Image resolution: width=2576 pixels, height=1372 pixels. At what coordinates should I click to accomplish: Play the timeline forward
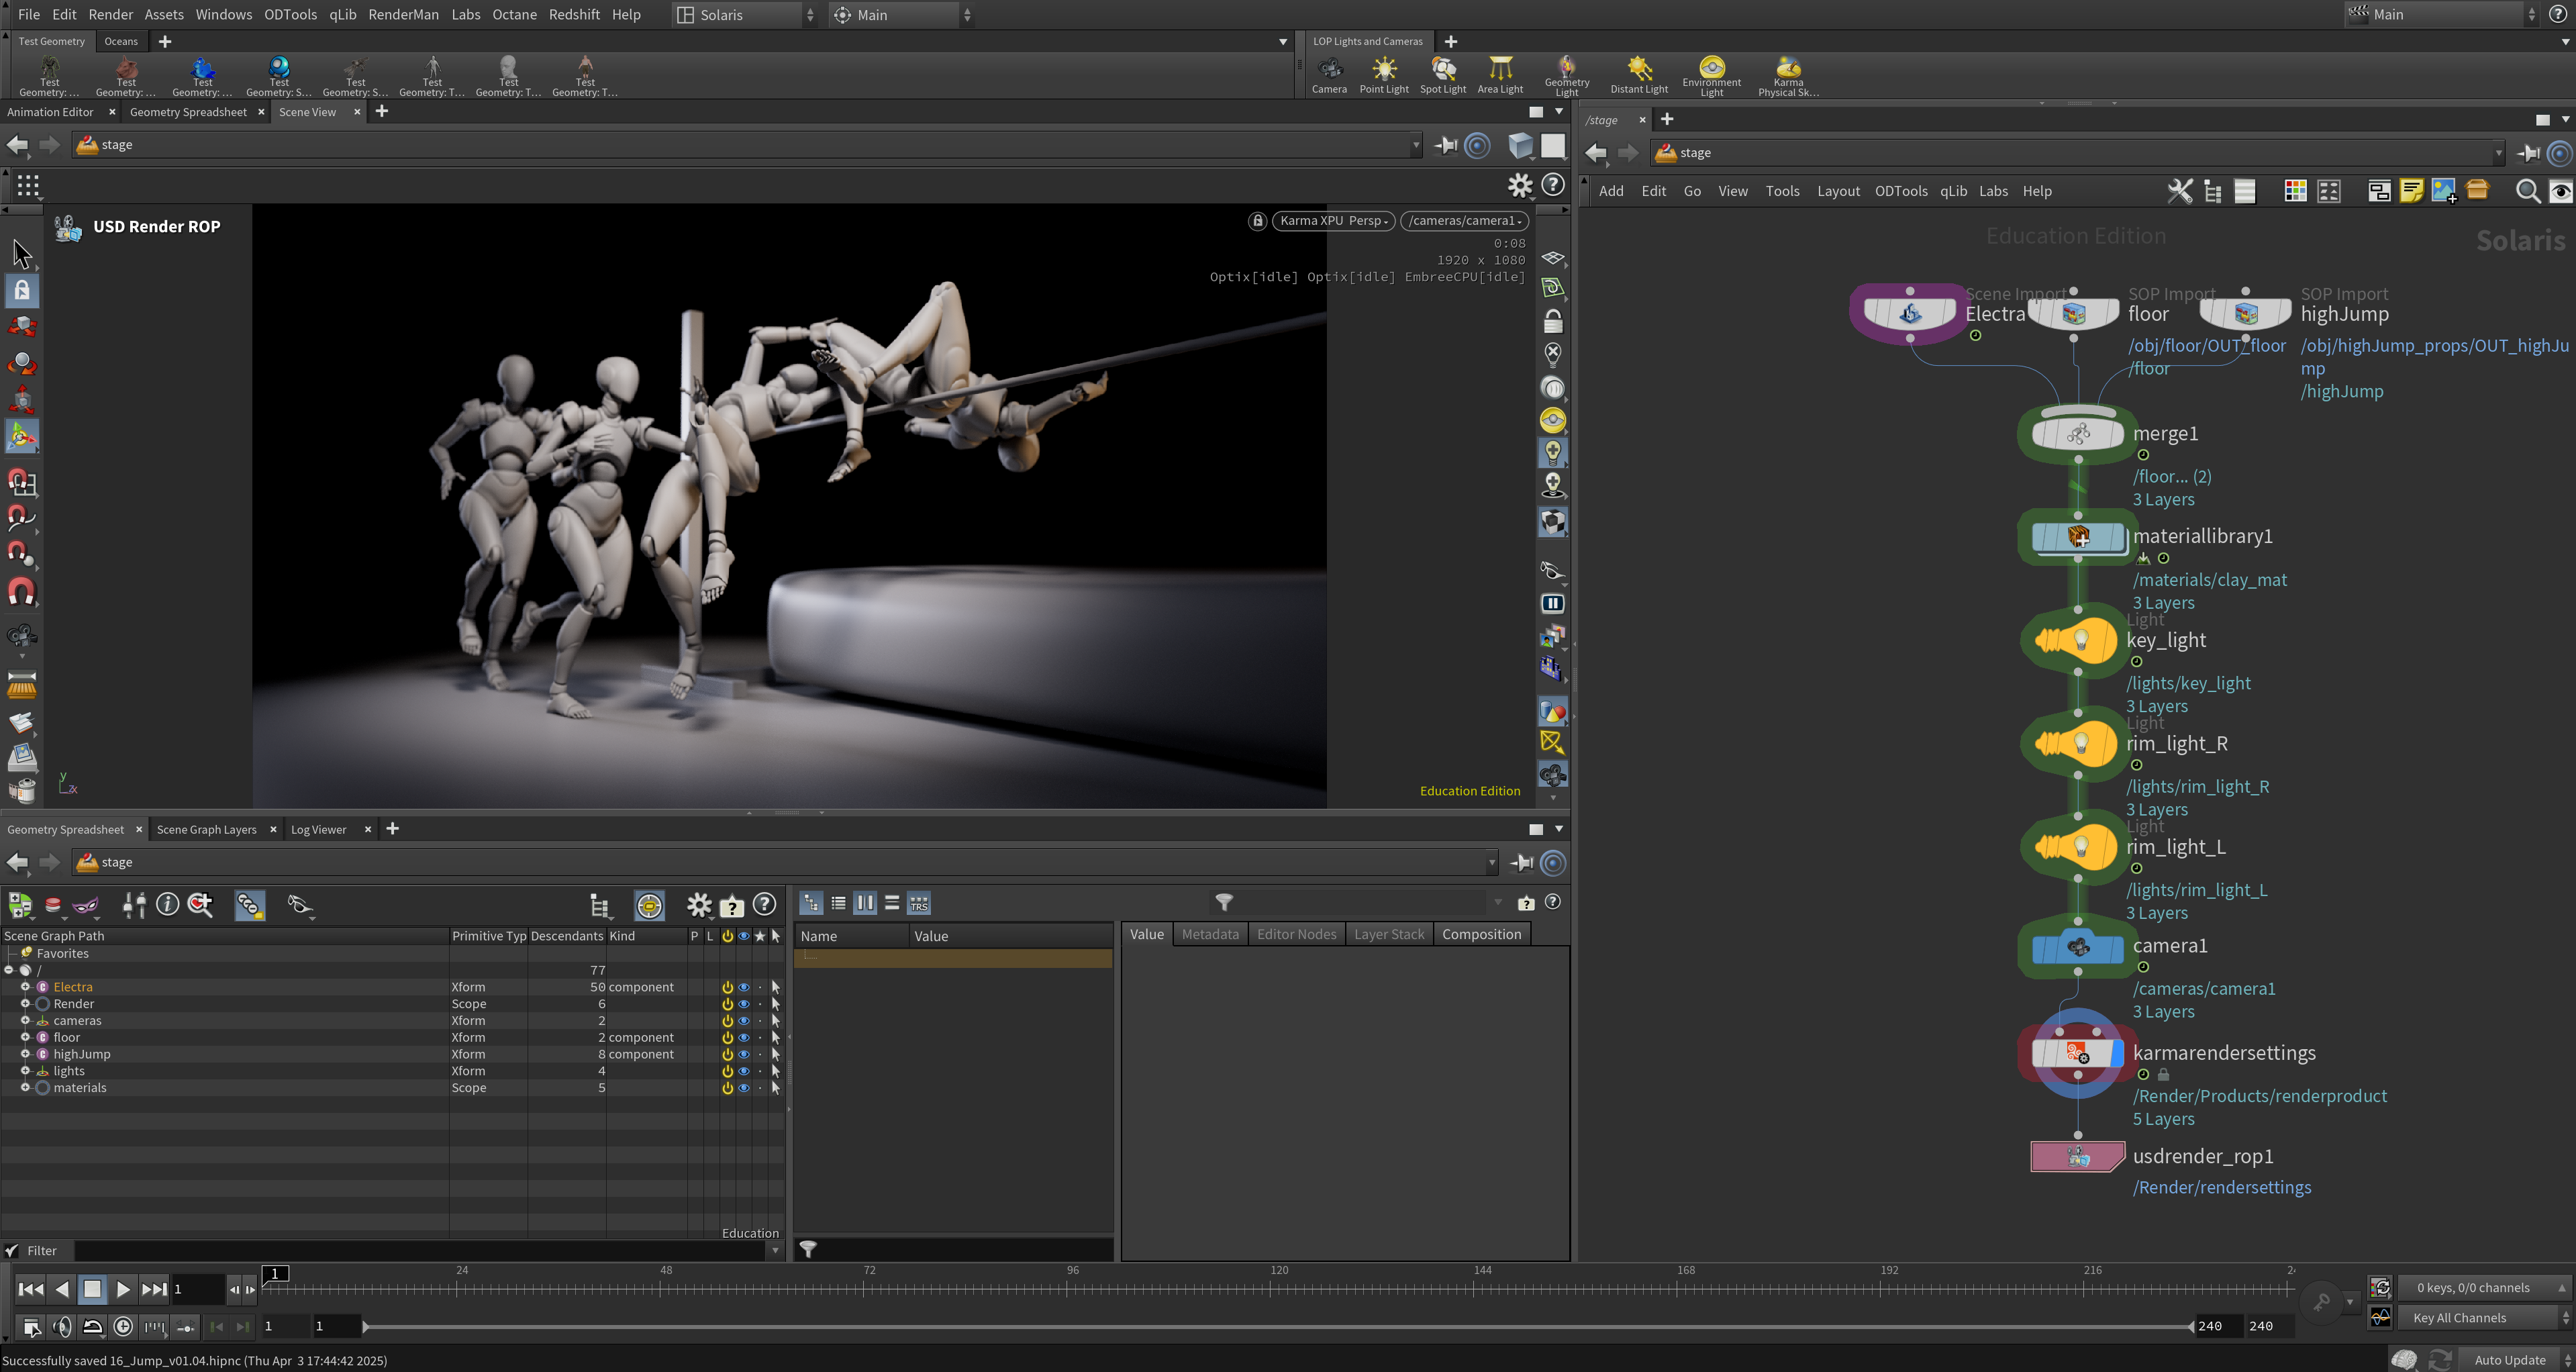[123, 1289]
